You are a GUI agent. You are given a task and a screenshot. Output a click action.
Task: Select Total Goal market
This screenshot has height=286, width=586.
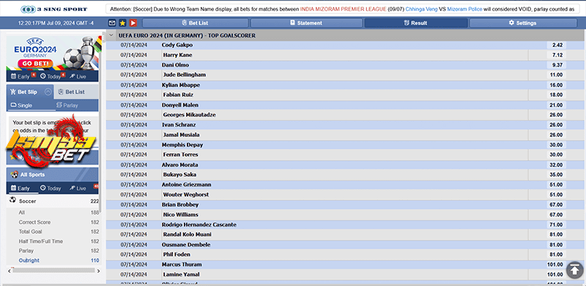coord(30,232)
